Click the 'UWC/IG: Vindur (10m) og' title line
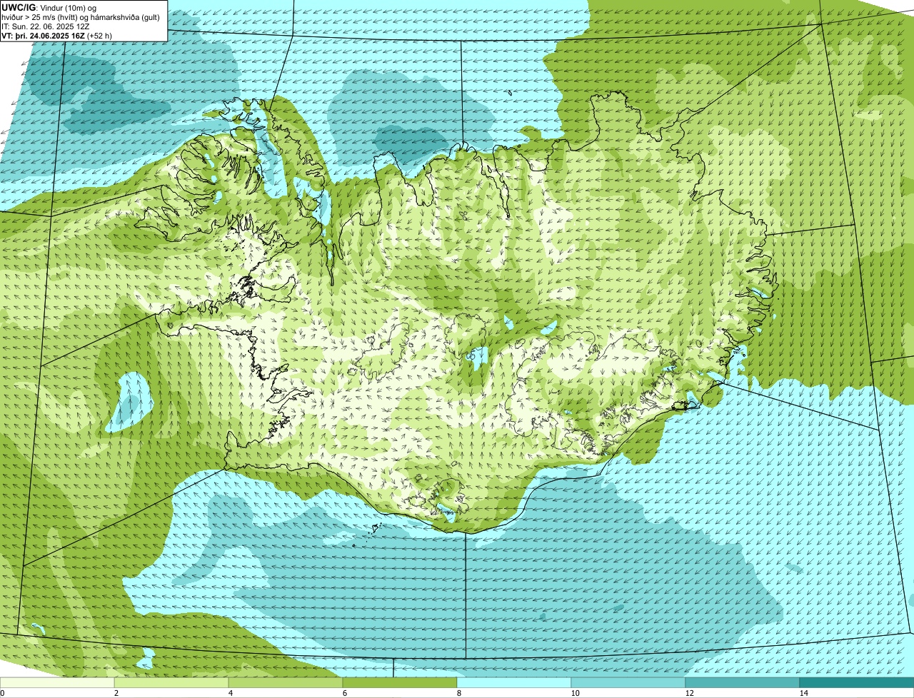Image resolution: width=914 pixels, height=698 pixels. (49, 7)
